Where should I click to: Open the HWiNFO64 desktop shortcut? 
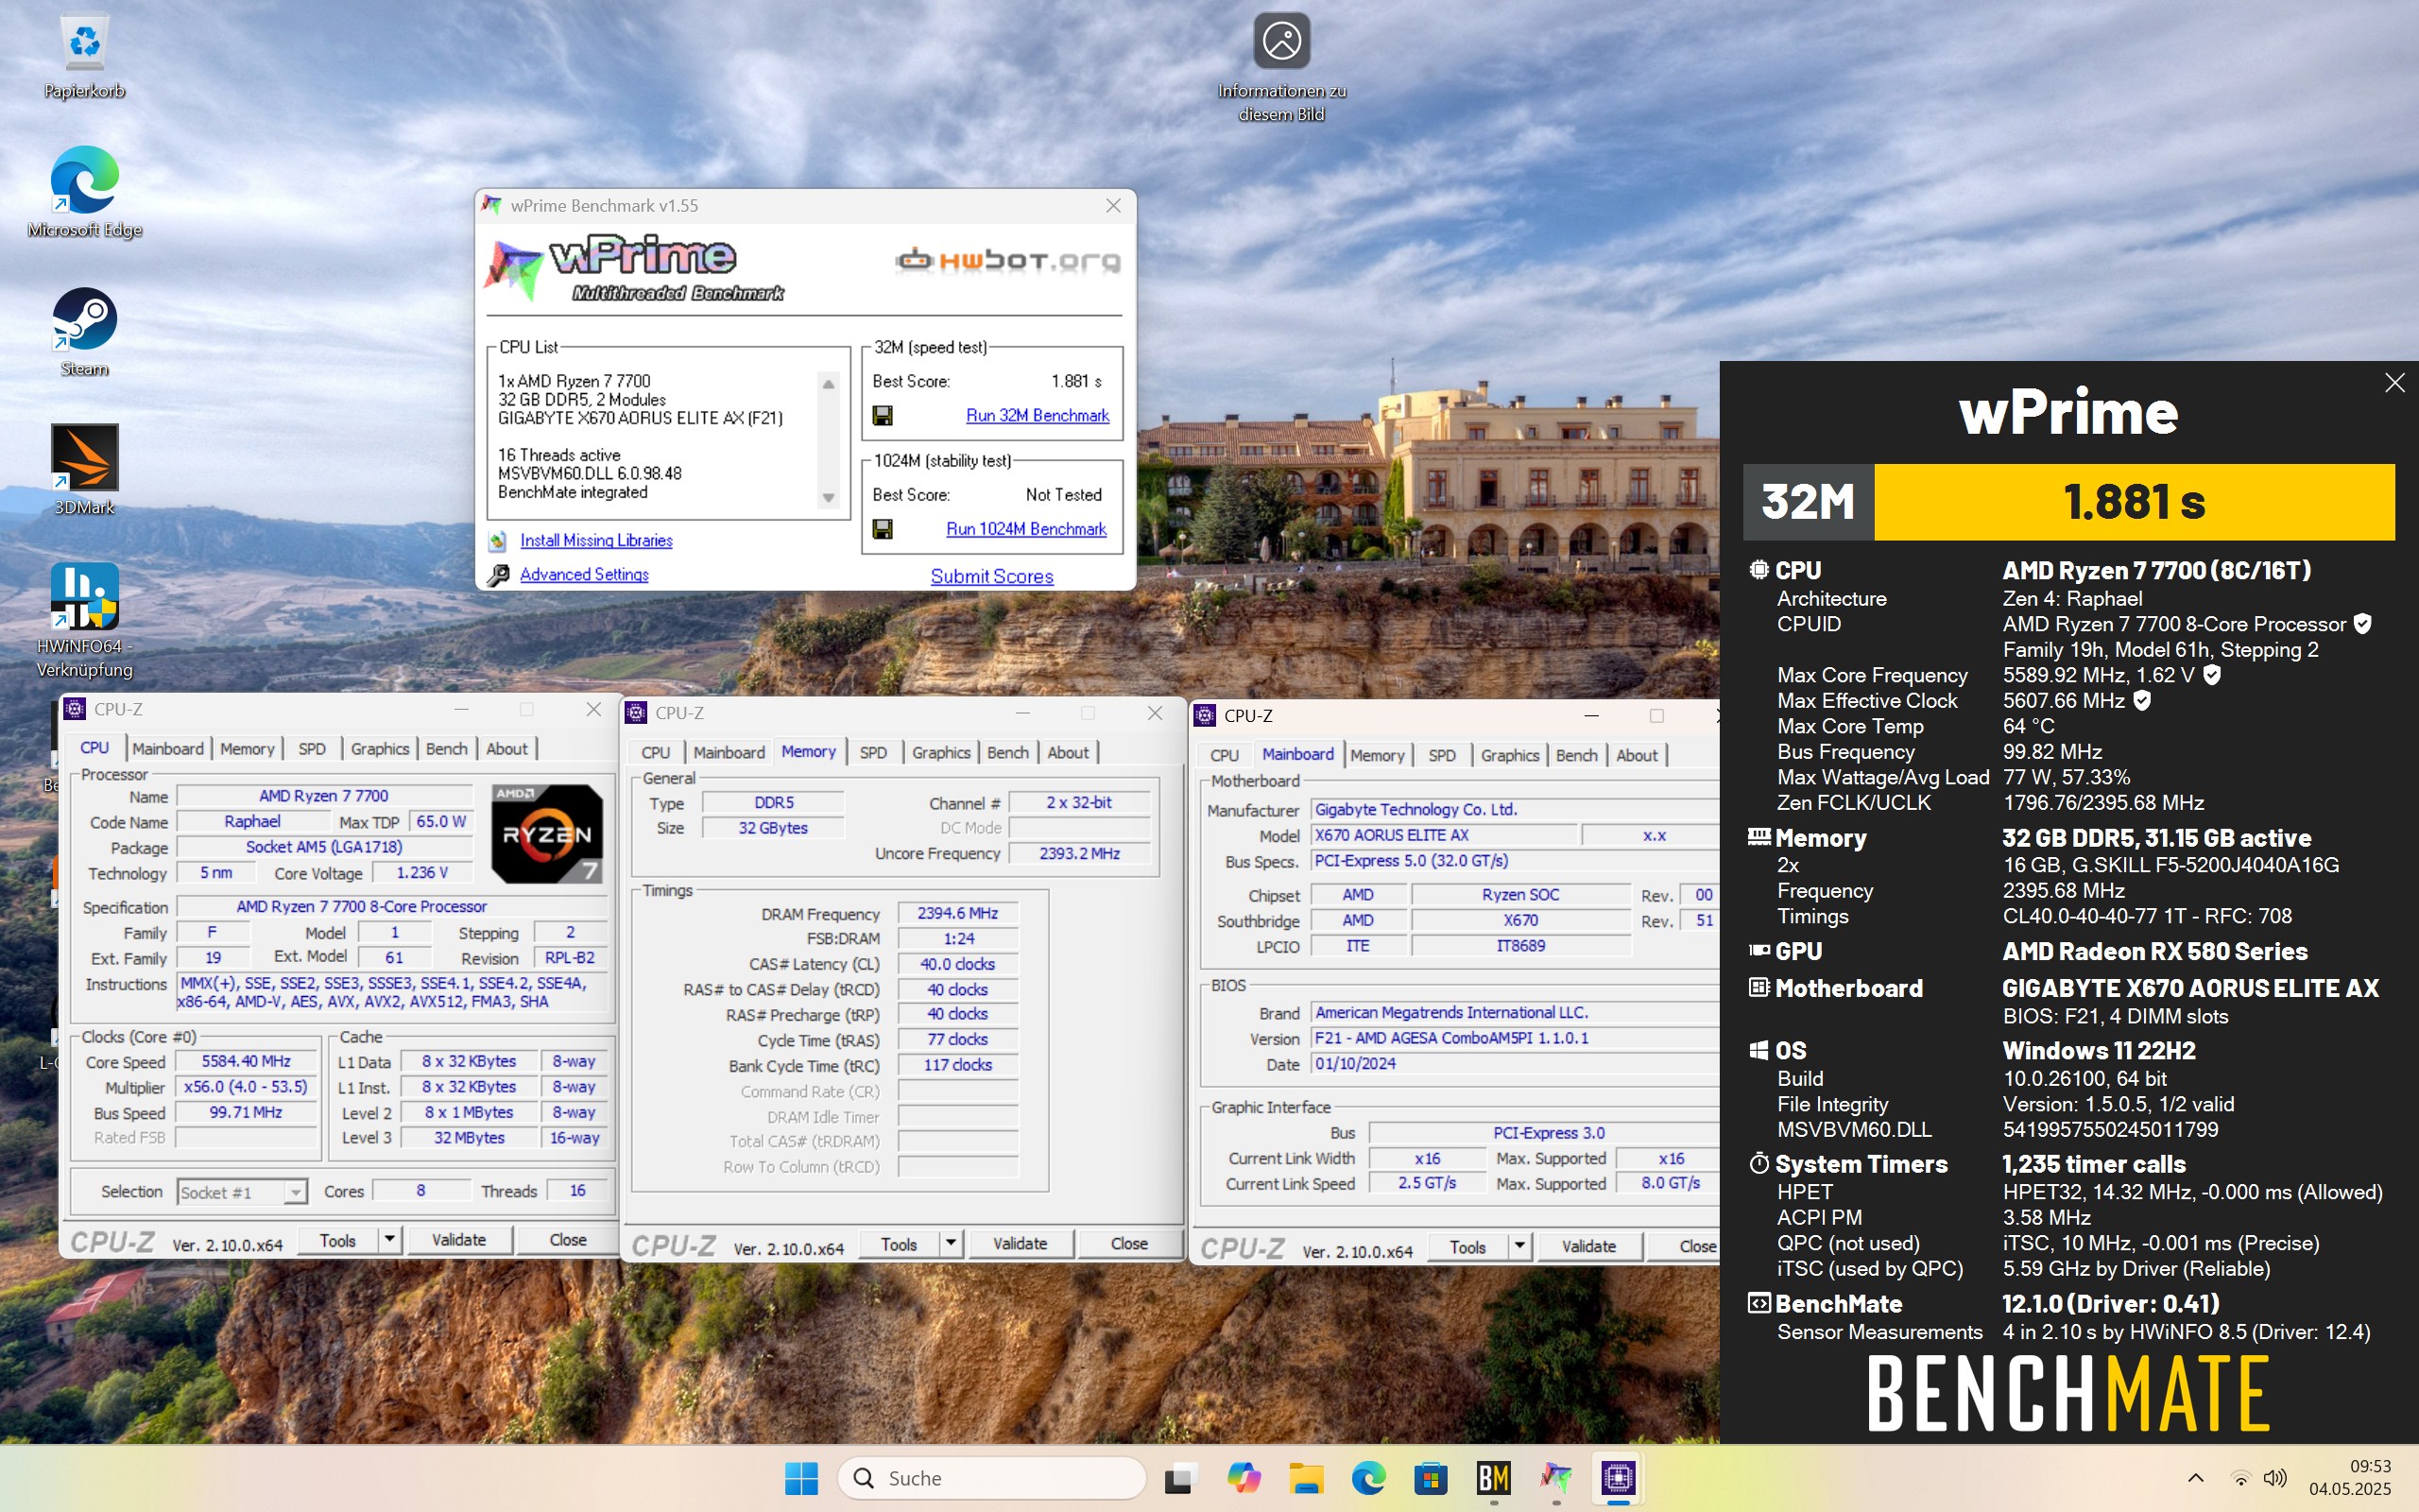[85, 596]
